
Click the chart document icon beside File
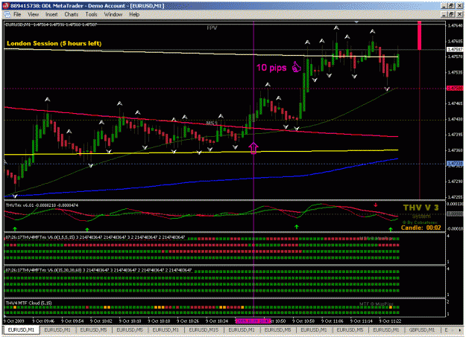[7, 14]
